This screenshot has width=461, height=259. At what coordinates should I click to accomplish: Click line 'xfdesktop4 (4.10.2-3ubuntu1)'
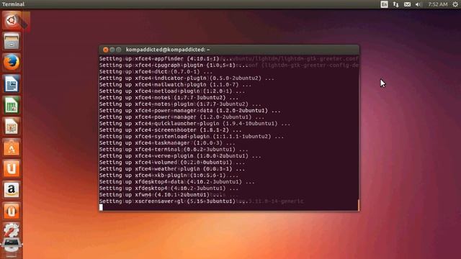[169, 188]
